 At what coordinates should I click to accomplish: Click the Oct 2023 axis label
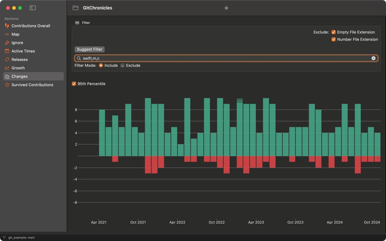(295, 222)
